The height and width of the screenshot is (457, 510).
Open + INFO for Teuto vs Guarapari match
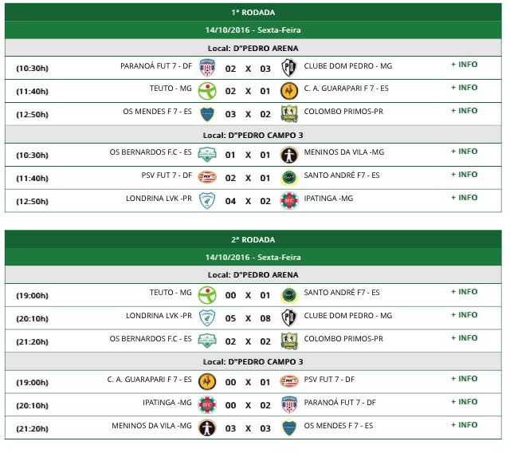click(464, 88)
